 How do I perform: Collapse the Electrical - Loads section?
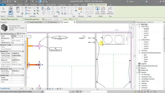pos(23,45)
